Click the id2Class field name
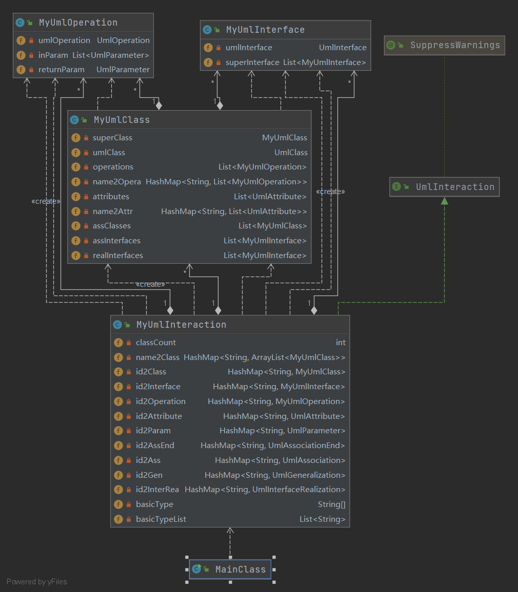The image size is (518, 592). click(151, 372)
